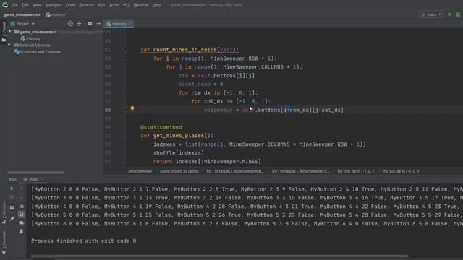The image size is (463, 260).
Task: Toggle soft-wrap in Run console
Action: coord(21,206)
